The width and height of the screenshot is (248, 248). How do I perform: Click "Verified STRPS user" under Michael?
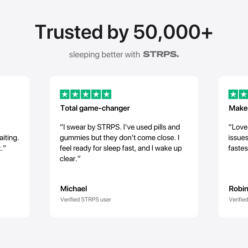tap(86, 199)
